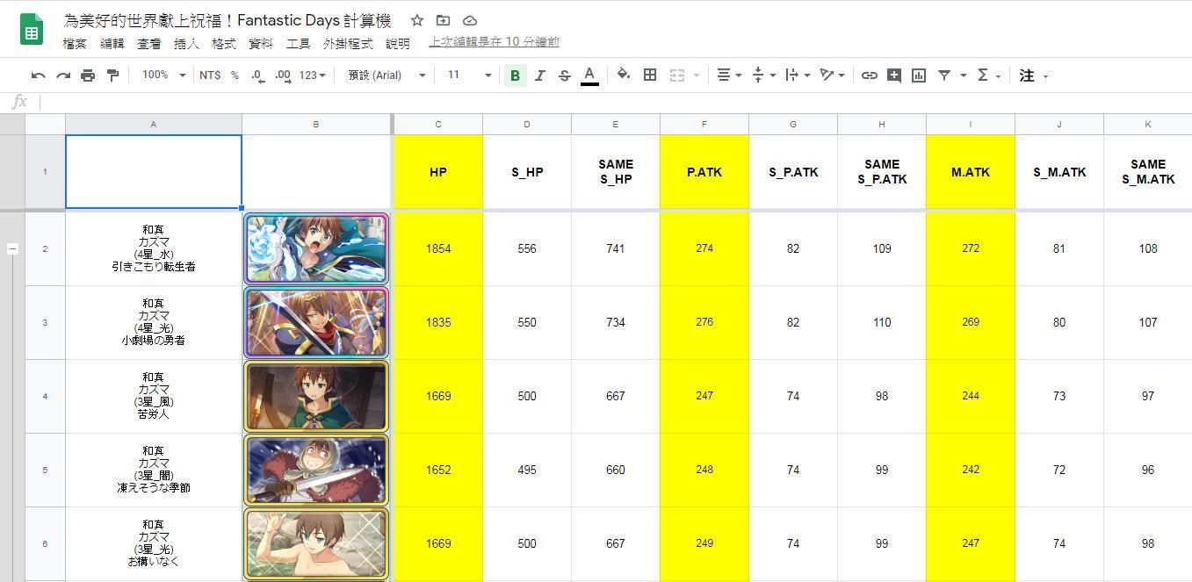
Task: Open the vertical align dropdown
Action: (x=763, y=75)
